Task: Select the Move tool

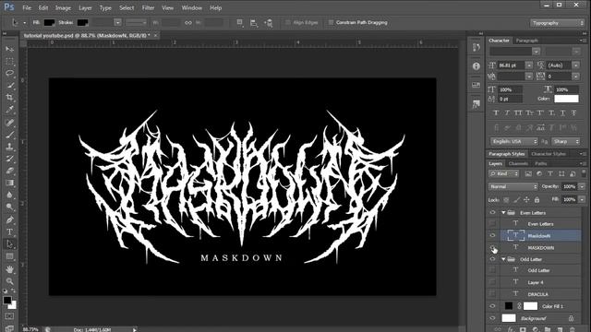Action: click(10, 49)
